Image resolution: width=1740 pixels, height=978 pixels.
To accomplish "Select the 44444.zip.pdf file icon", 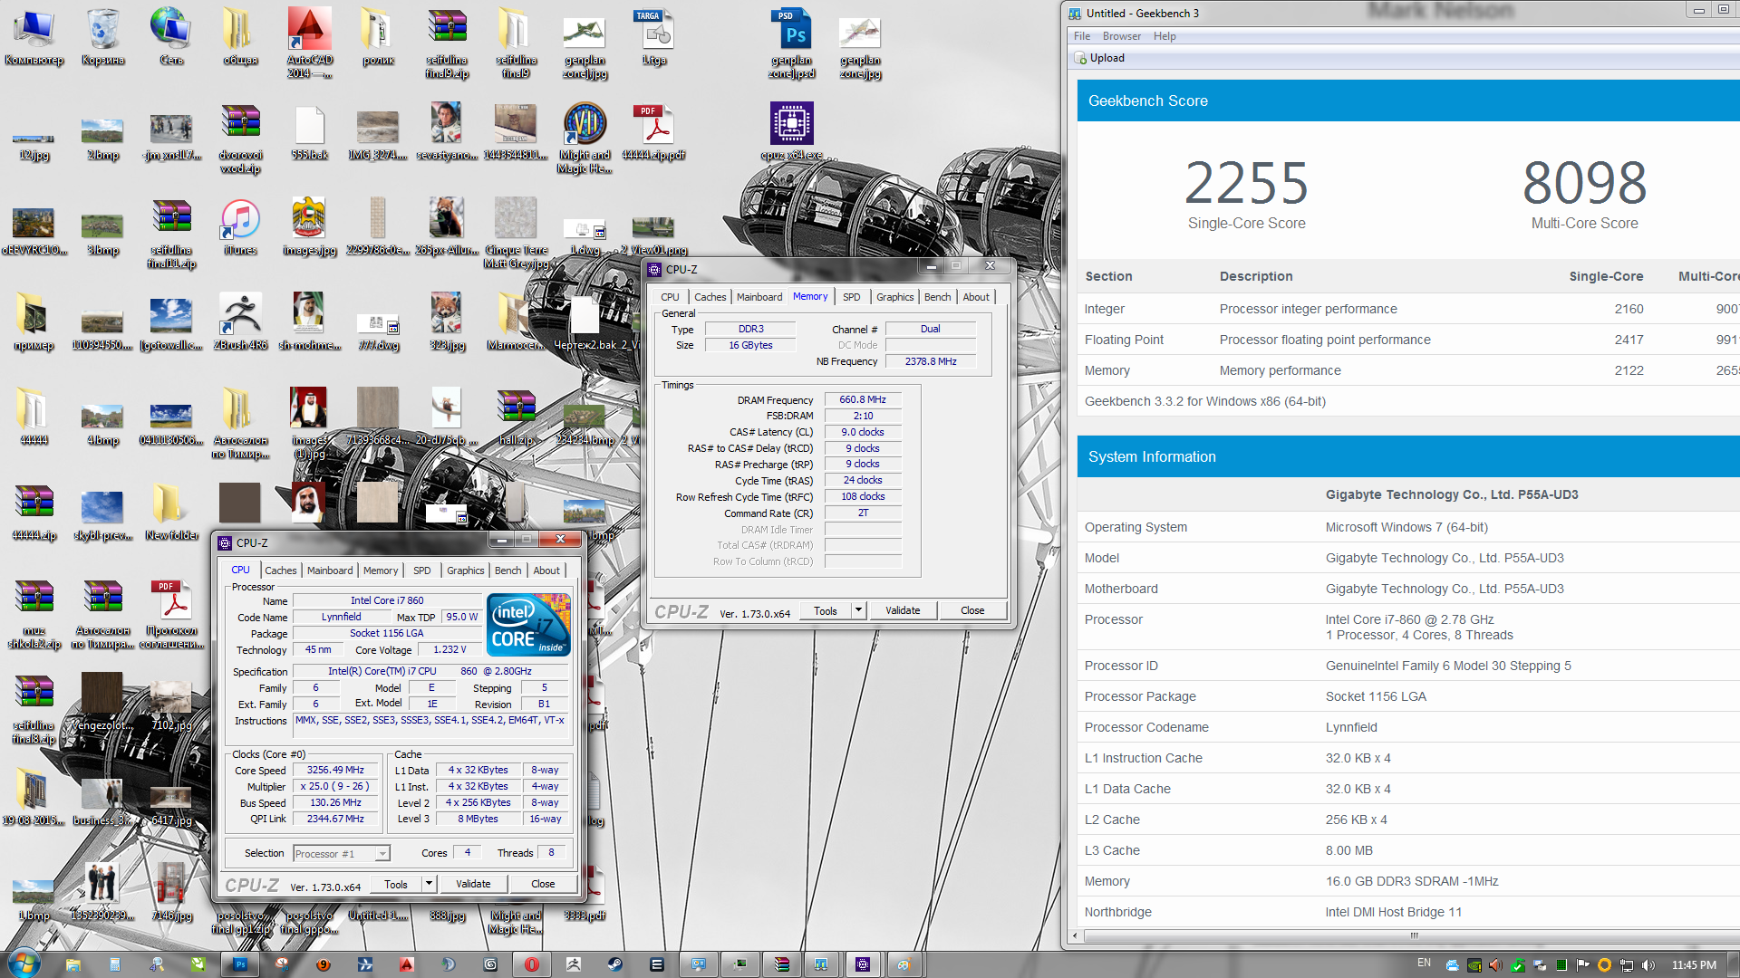I will (653, 132).
